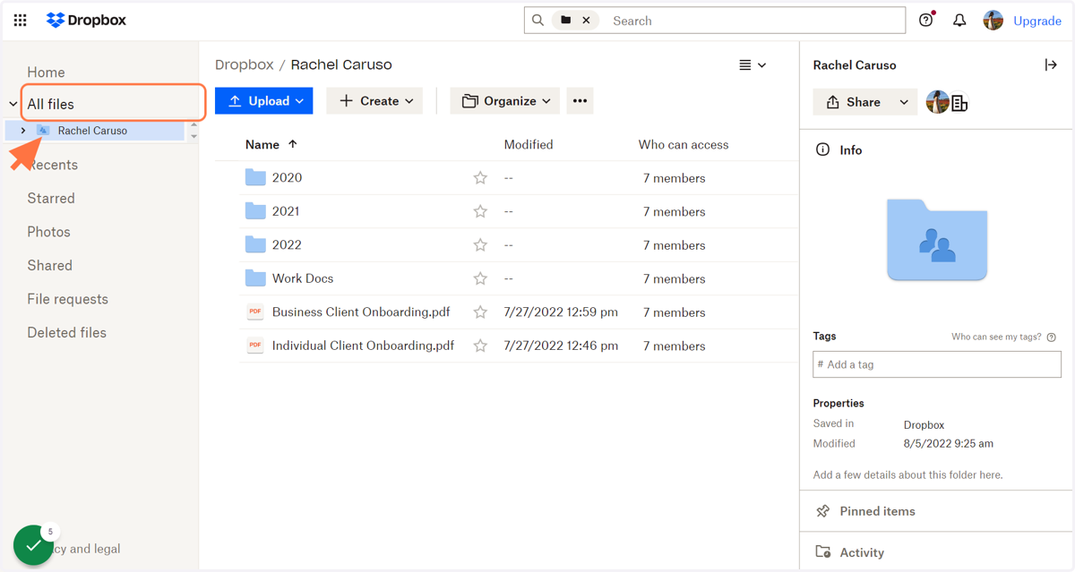Click 7 members for Work Docs
Viewport: 1075px width, 572px height.
point(674,279)
